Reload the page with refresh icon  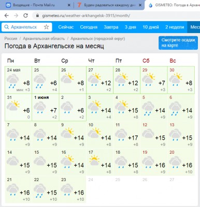[25, 16]
